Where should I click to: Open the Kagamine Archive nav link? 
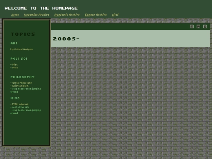(x=37, y=15)
